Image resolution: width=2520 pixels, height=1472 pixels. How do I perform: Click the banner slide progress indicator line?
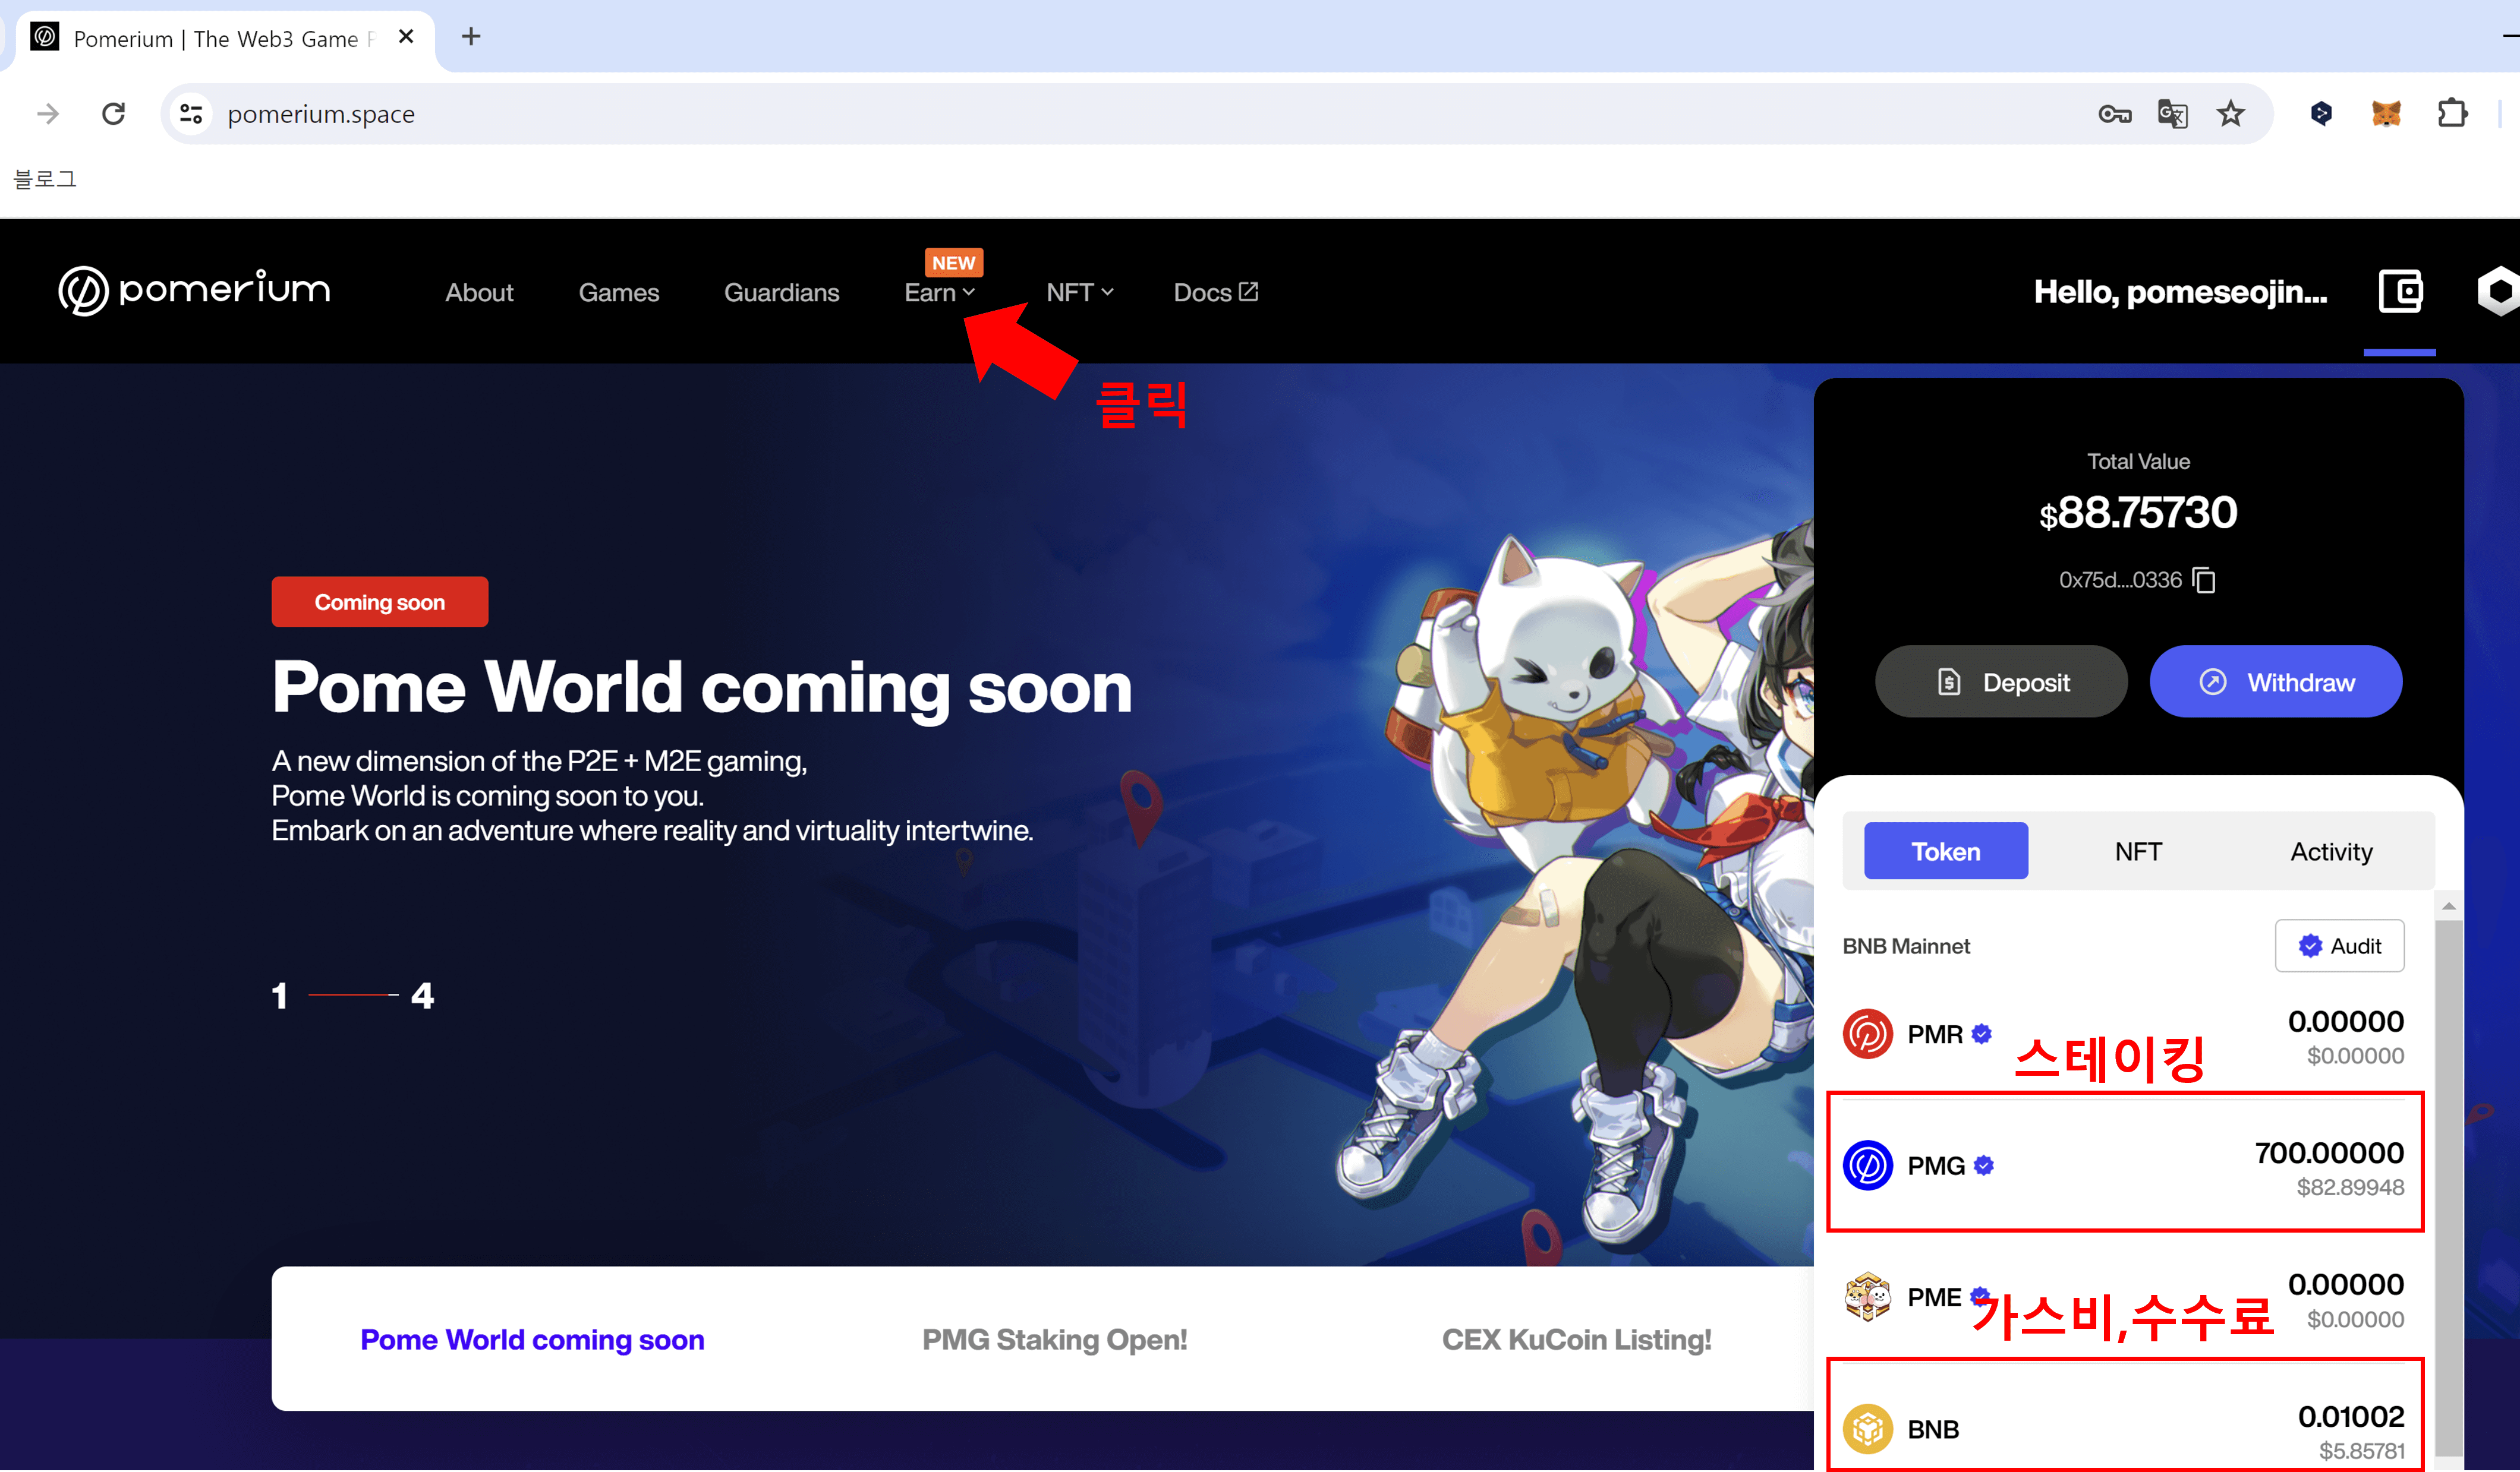point(352,996)
